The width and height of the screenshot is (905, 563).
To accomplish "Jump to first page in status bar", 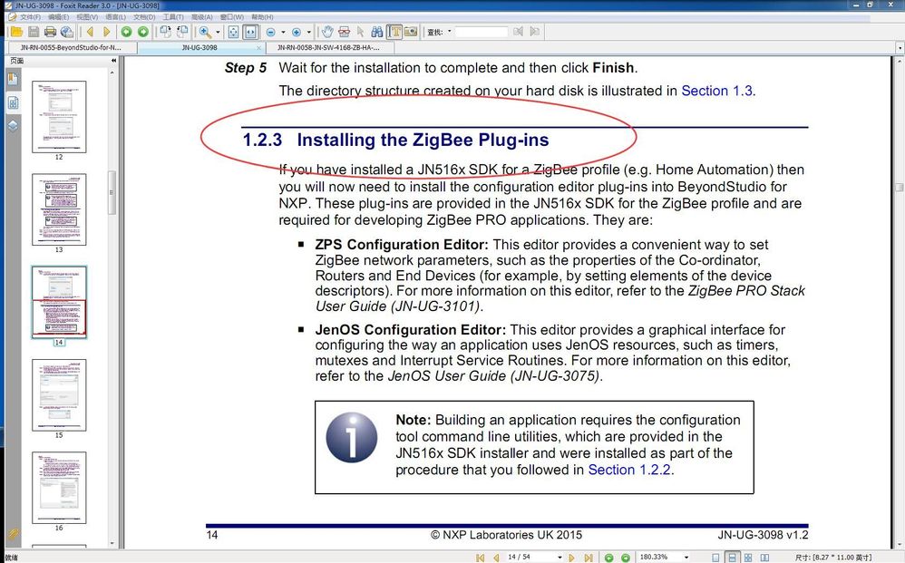I will coord(481,558).
